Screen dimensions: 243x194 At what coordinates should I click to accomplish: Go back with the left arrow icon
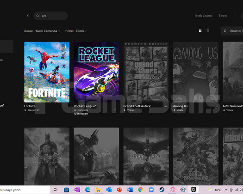[x=28, y=16]
